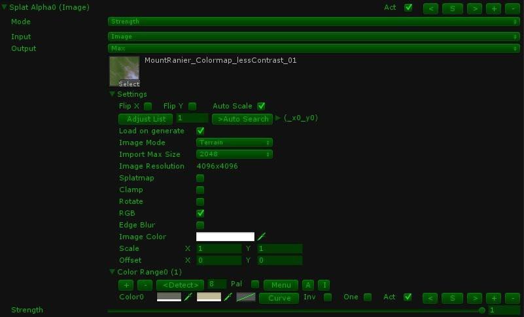524x317 pixels.
Task: Click the MountRanier colormap thumbnail
Action: click(x=124, y=71)
